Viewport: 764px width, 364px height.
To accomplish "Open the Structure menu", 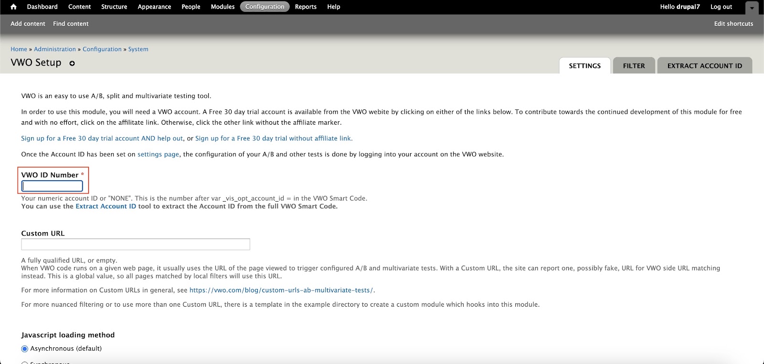I will point(114,7).
